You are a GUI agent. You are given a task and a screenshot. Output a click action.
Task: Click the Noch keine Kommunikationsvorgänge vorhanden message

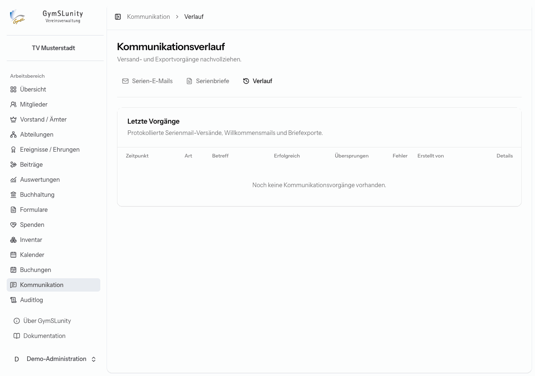click(319, 185)
